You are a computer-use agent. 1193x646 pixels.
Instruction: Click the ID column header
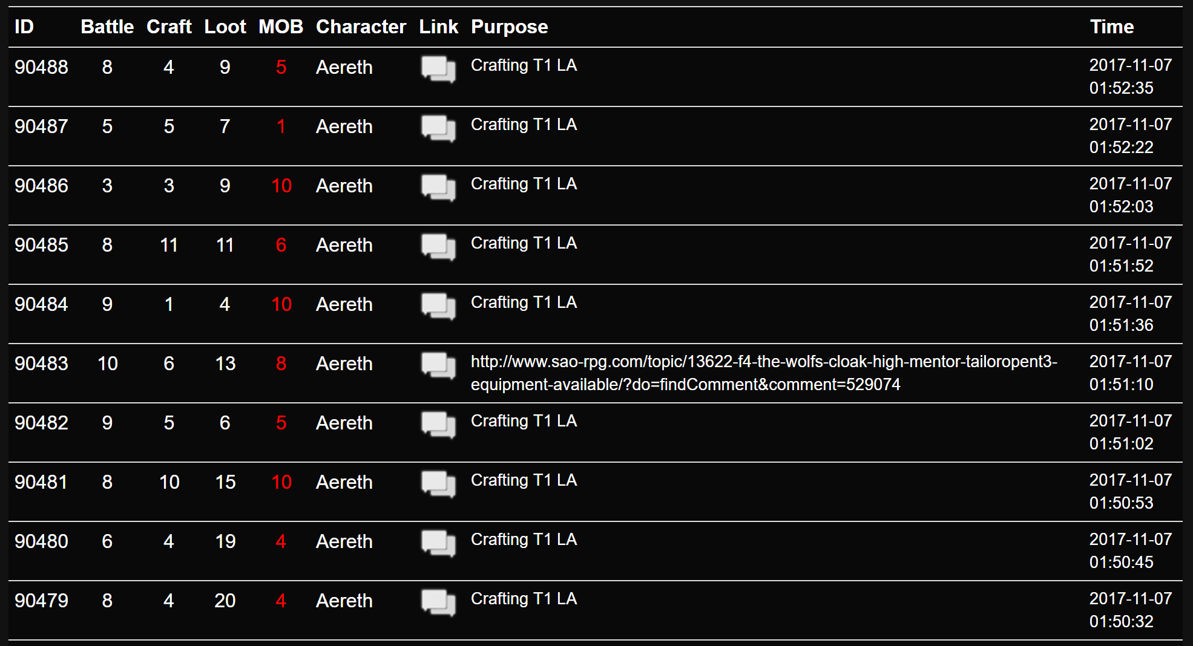(24, 27)
